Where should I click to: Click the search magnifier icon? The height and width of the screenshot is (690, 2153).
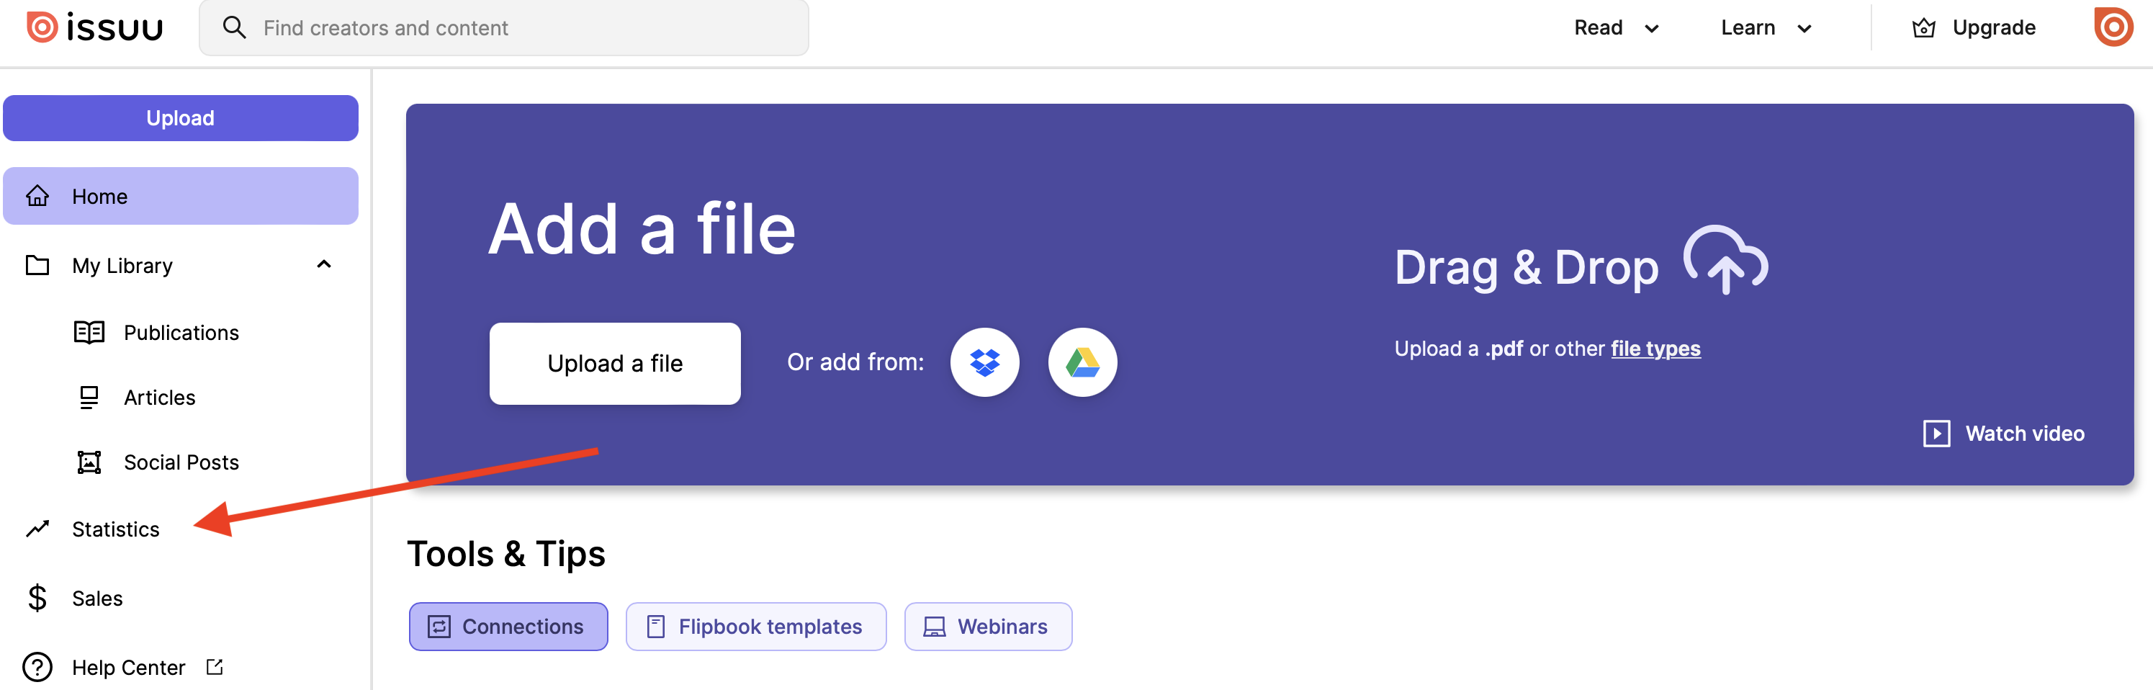click(x=234, y=27)
